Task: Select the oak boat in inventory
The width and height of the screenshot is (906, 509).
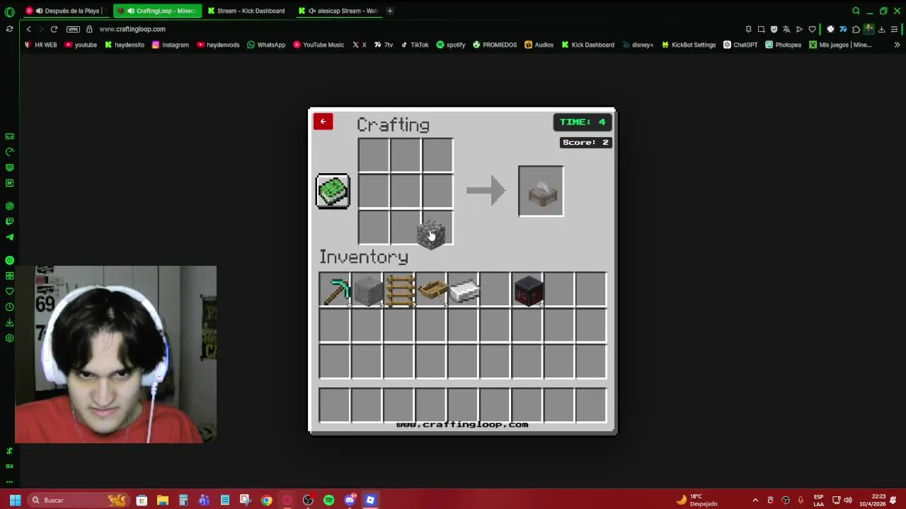Action: [x=432, y=291]
